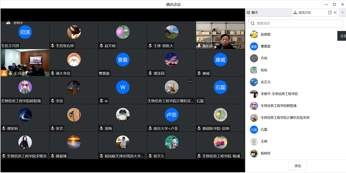Close the 成员(58) members panel
346x173 pixels.
tap(335, 12)
